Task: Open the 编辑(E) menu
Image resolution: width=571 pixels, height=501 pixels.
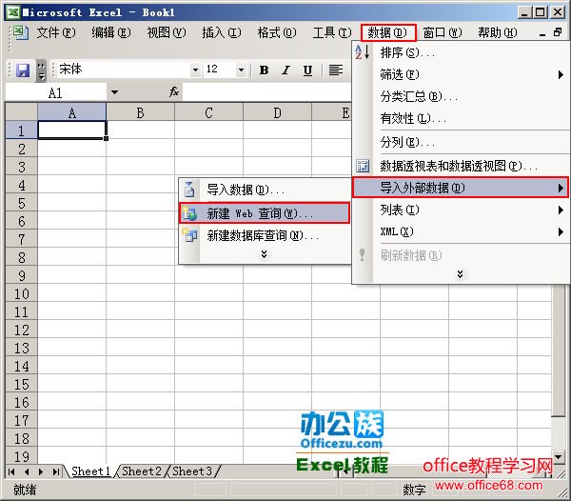Action: (x=110, y=32)
